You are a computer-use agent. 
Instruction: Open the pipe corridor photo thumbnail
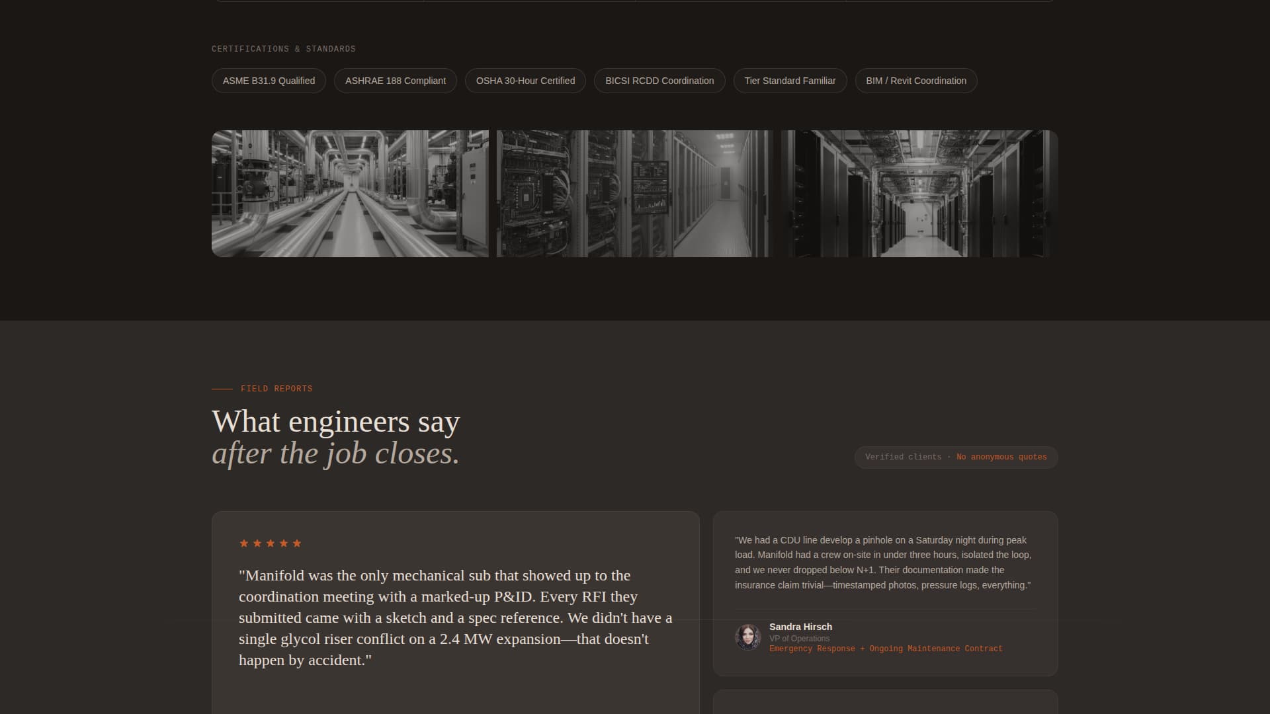350,194
